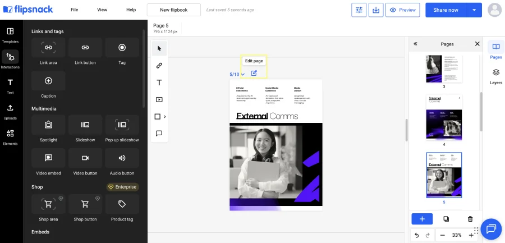Viewport: 505px width, 243px height.
Task: Select the video tool in canvas toolbar
Action: (x=159, y=99)
